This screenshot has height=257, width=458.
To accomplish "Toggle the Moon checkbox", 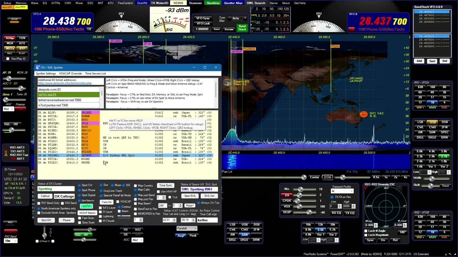I will click(x=112, y=185).
